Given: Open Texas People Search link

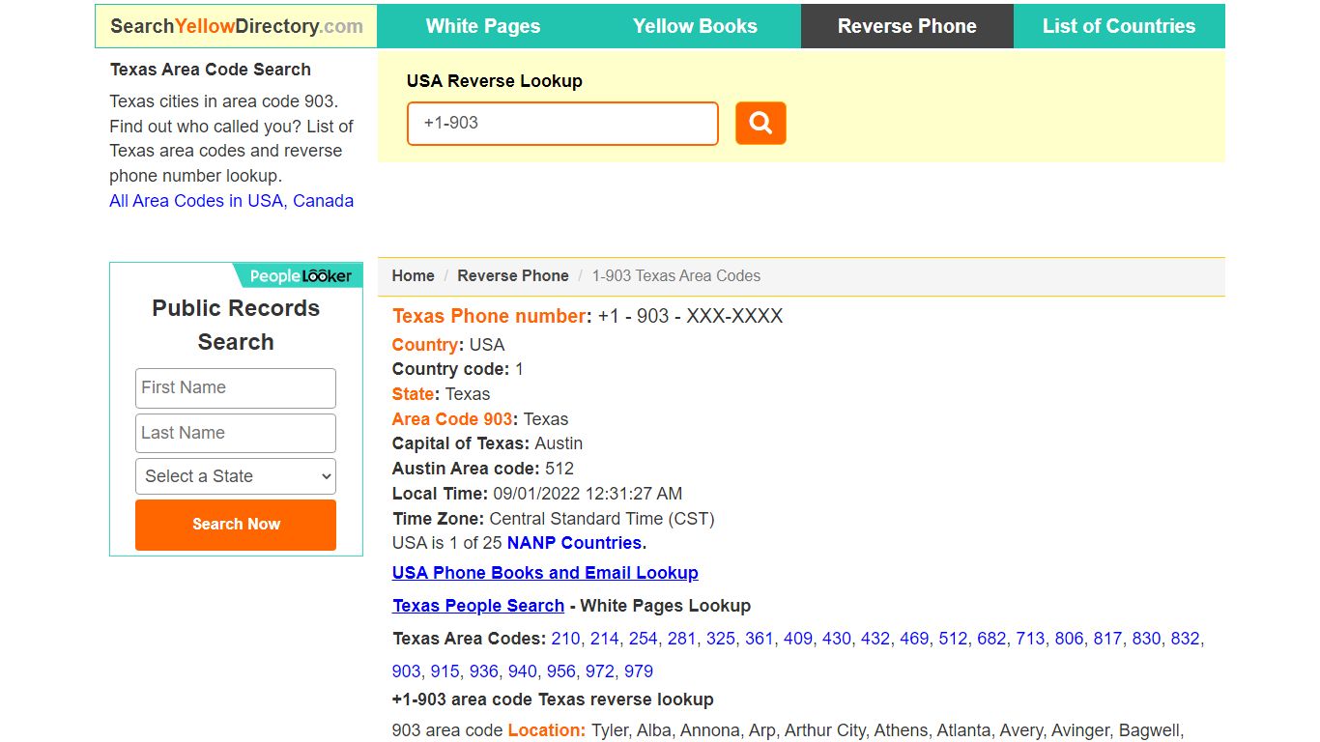Looking at the screenshot, I should tap(478, 606).
